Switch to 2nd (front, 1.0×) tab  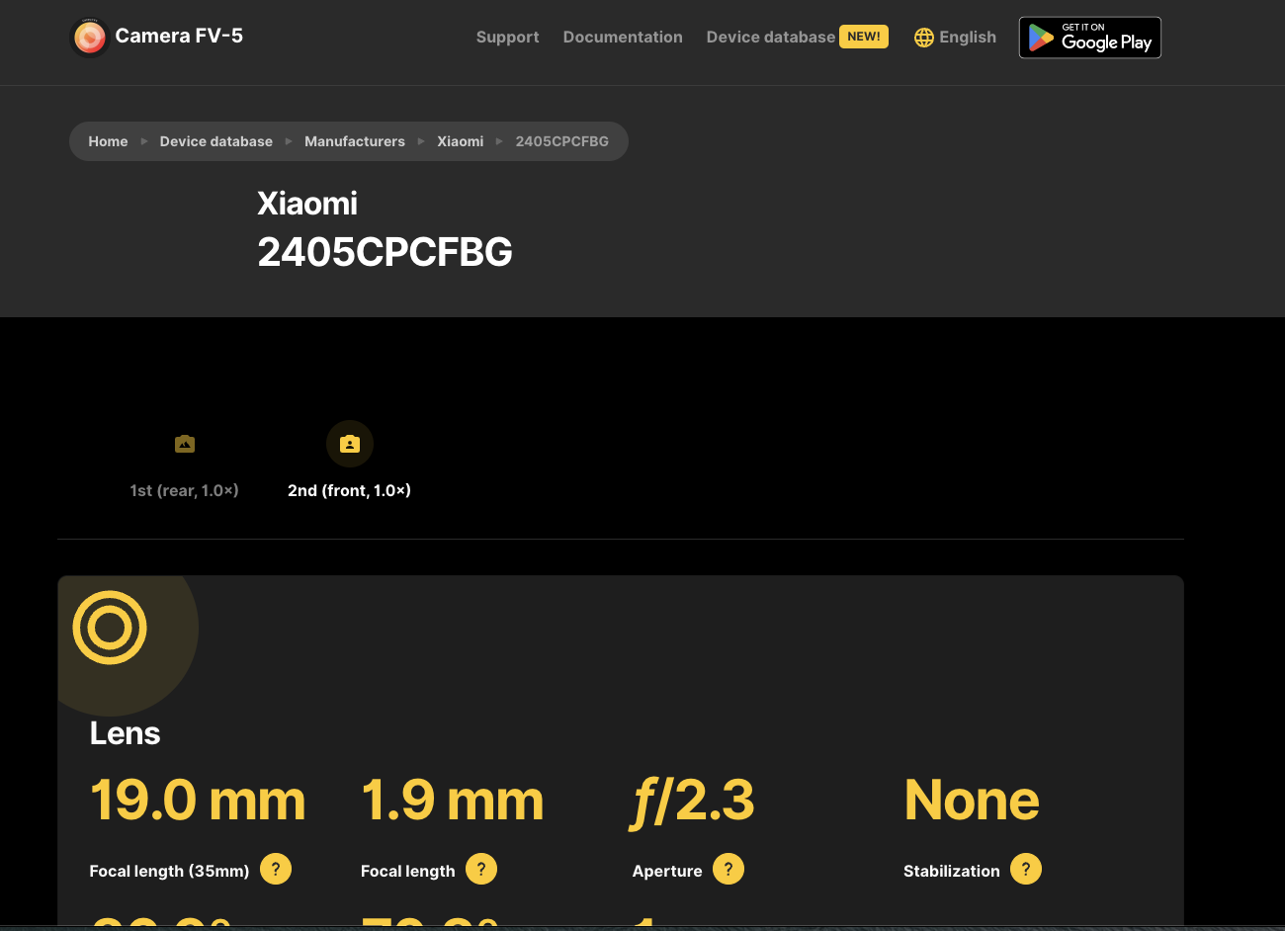pyautogui.click(x=349, y=490)
